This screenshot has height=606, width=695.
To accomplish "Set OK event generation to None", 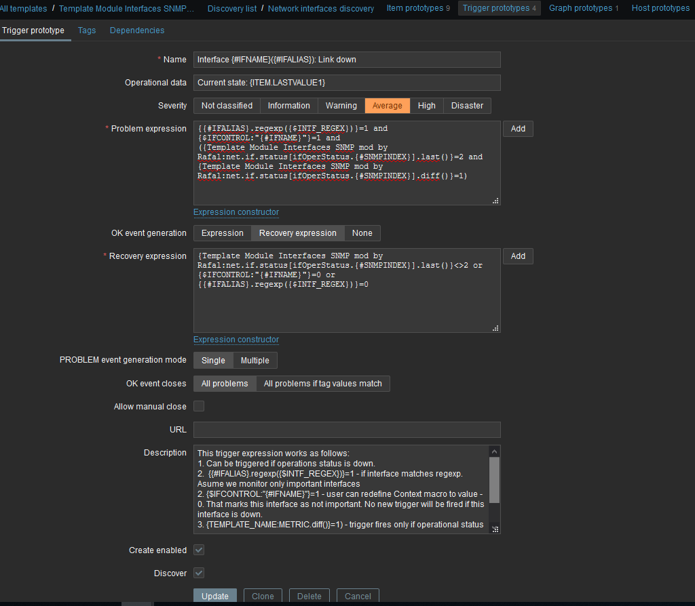I will click(362, 233).
